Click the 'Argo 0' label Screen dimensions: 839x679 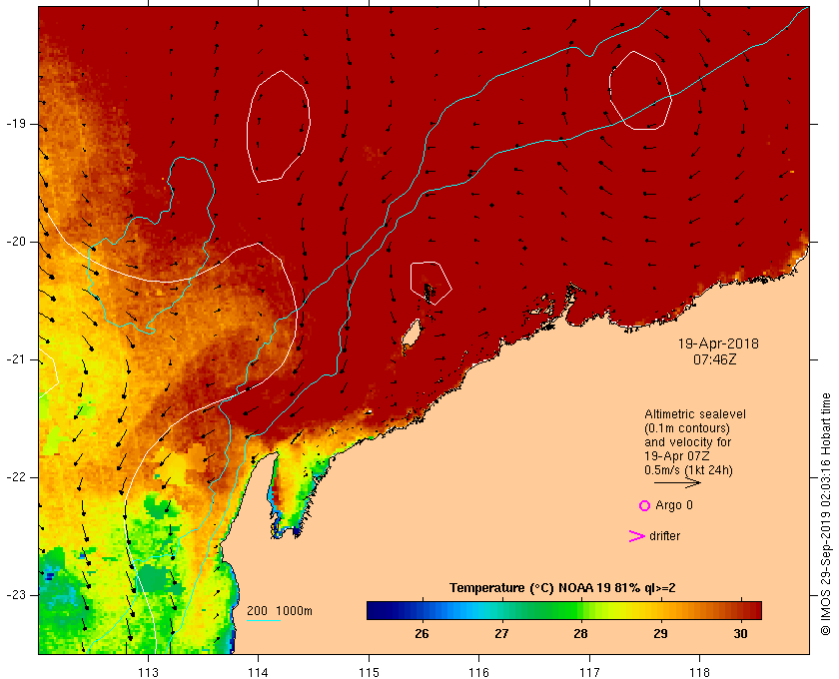click(x=673, y=505)
